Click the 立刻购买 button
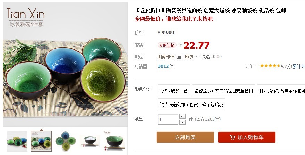 point(185,137)
